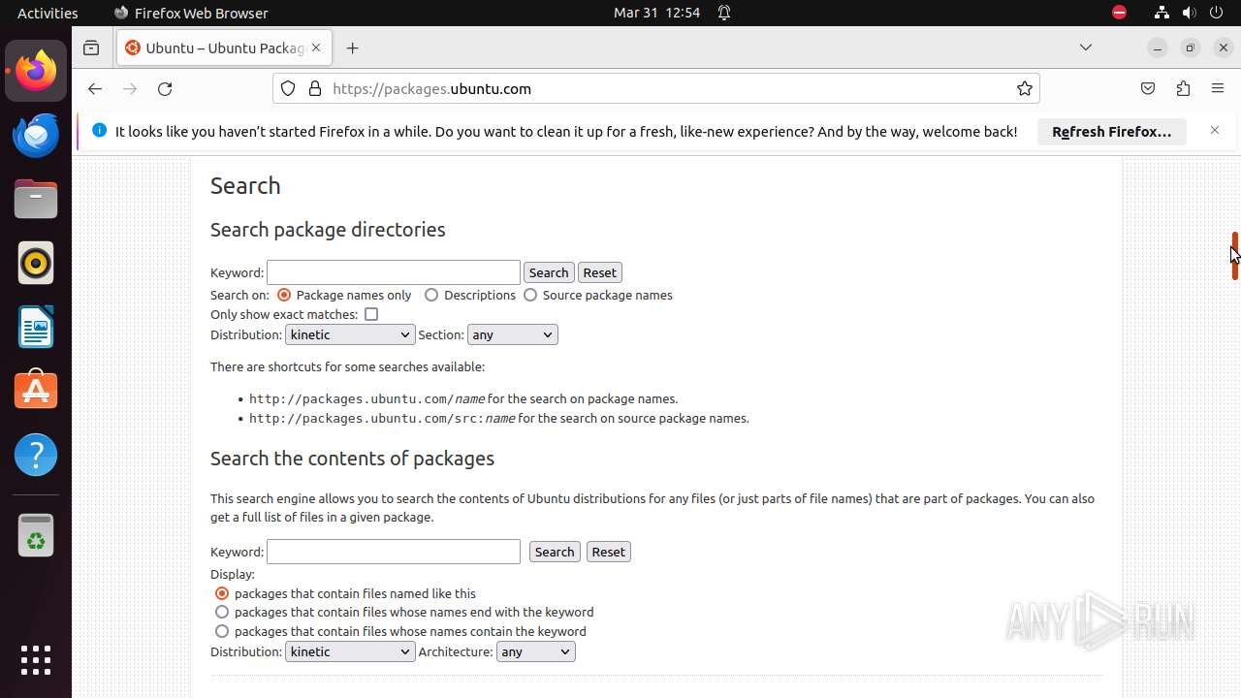Show Applications grid
Screen dimensions: 1241x698
click(x=36, y=659)
